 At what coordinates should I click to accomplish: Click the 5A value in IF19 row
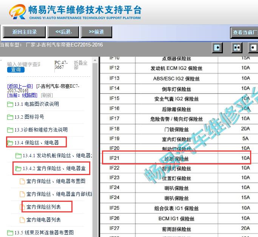coord(245,139)
